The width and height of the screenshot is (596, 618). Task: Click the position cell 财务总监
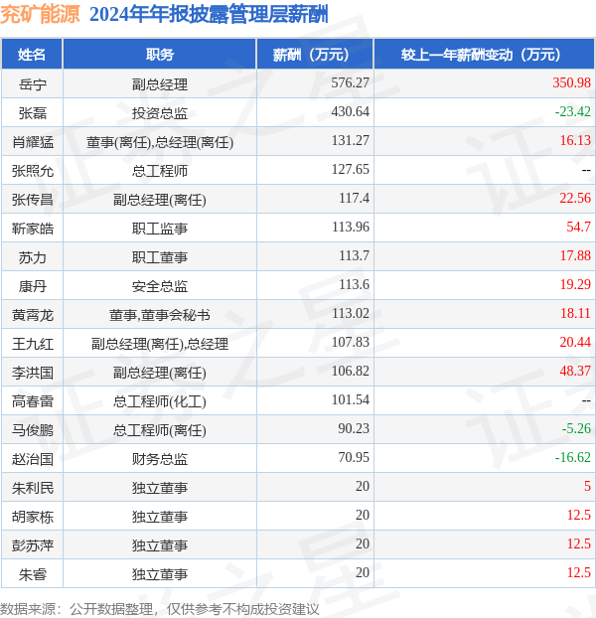(x=160, y=459)
